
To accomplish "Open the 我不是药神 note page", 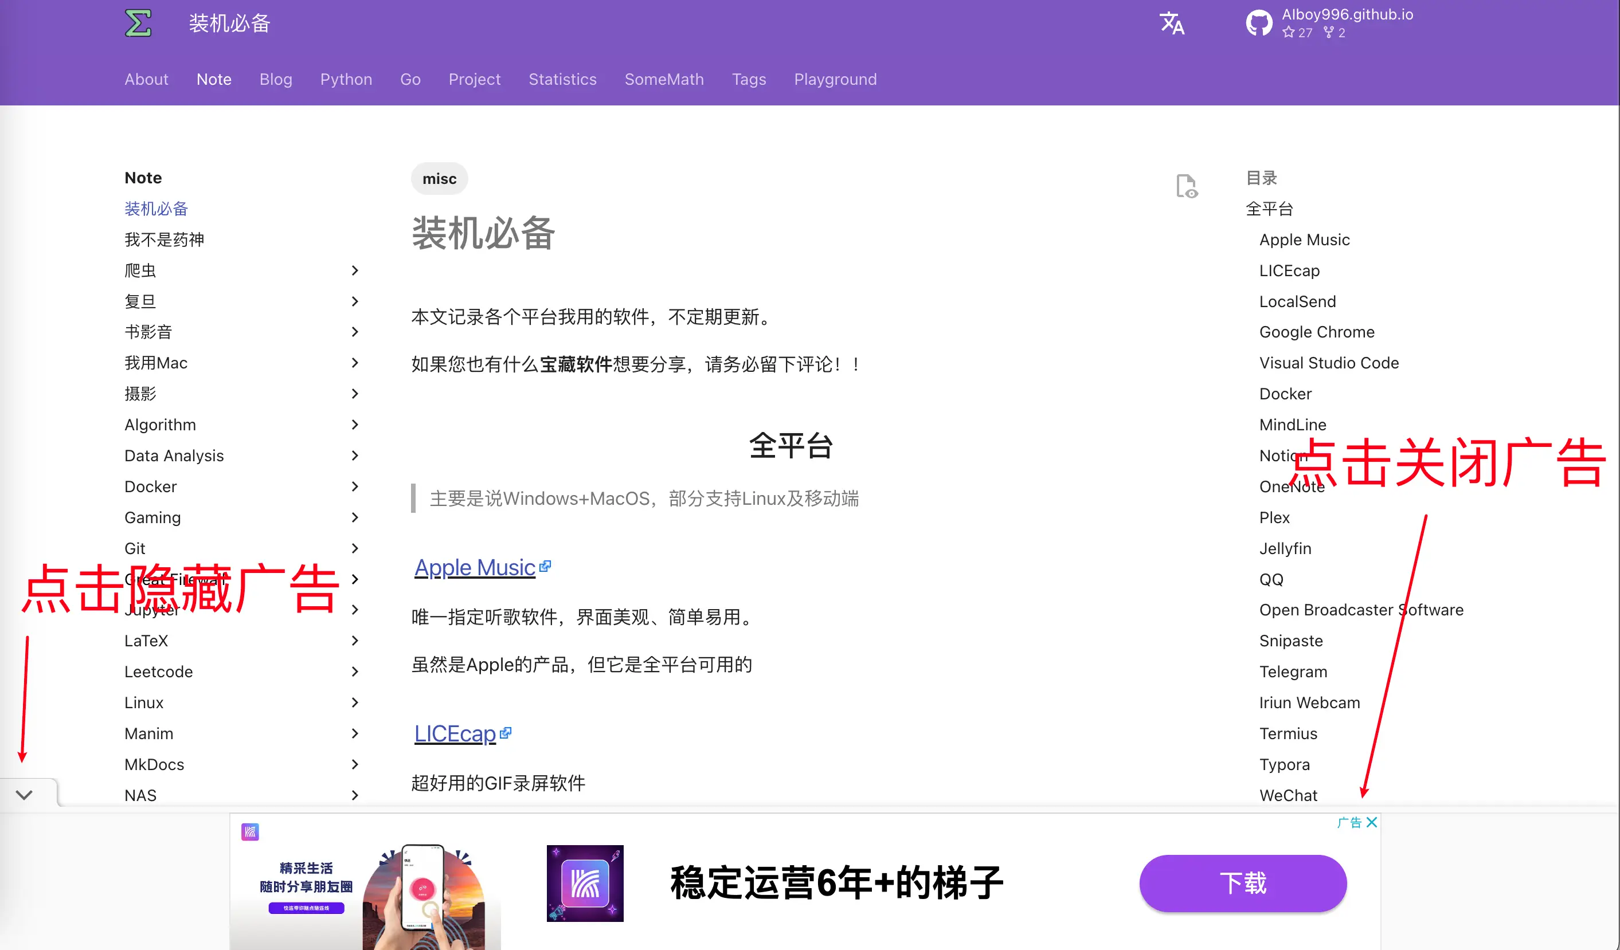I will tap(164, 240).
